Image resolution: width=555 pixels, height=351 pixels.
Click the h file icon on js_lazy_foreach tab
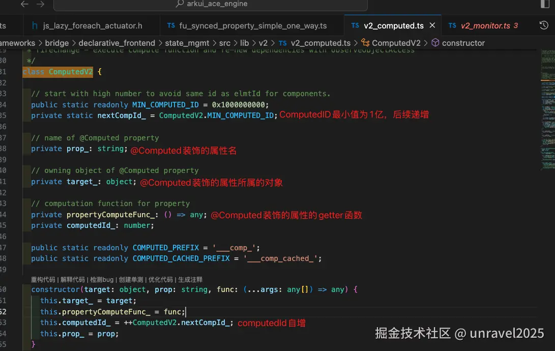pos(35,25)
